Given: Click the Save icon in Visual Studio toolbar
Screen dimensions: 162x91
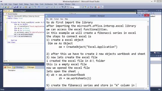Looking at the screenshot, I should coord(15,7).
